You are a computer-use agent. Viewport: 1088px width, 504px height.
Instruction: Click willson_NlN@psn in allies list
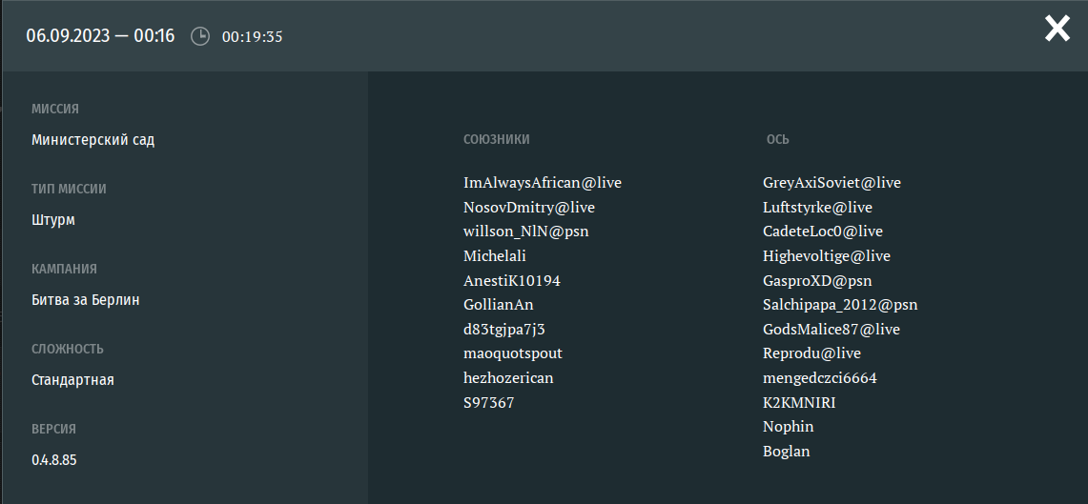(x=532, y=232)
